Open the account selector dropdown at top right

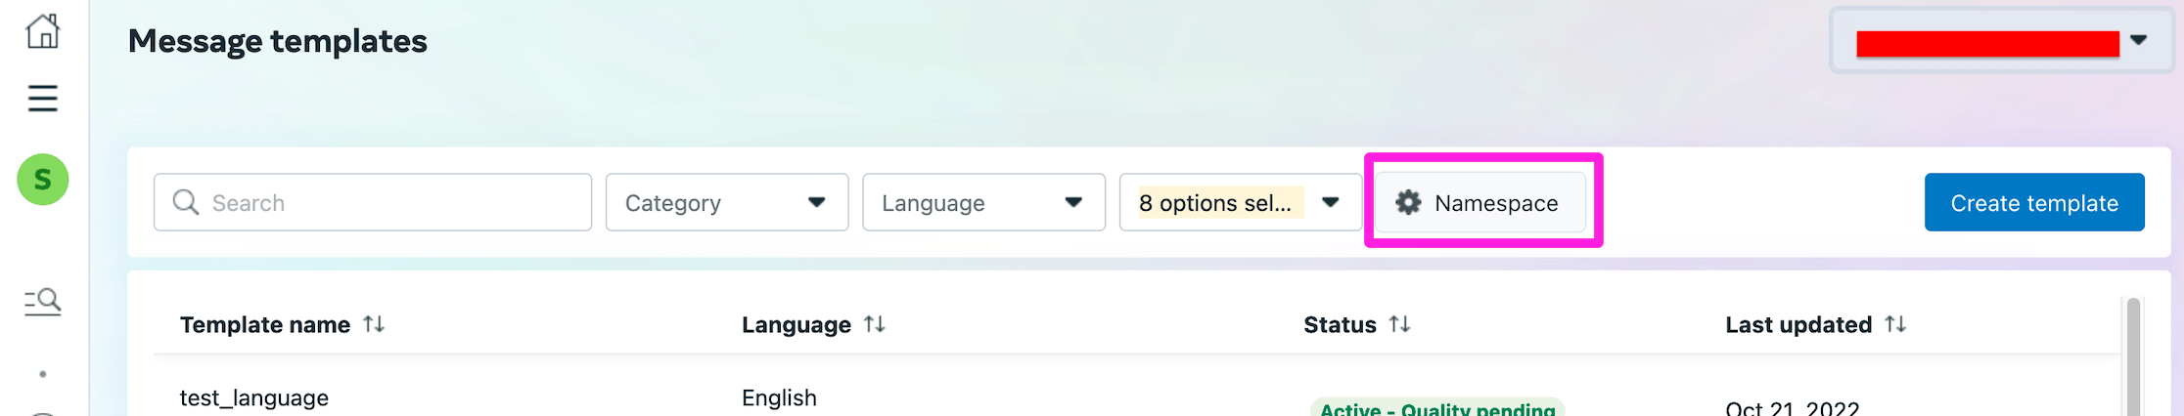coord(2000,41)
